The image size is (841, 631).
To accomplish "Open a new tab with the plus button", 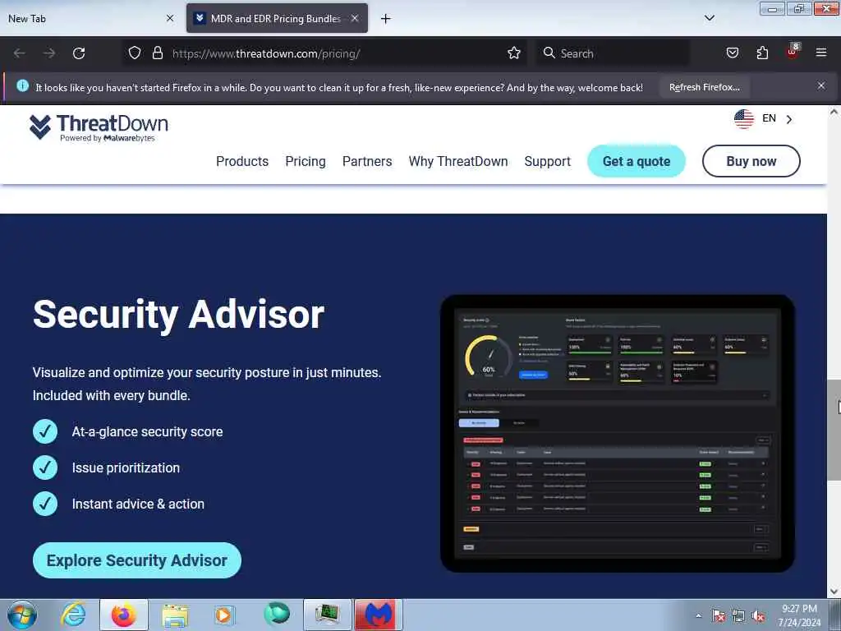I will 385,19.
